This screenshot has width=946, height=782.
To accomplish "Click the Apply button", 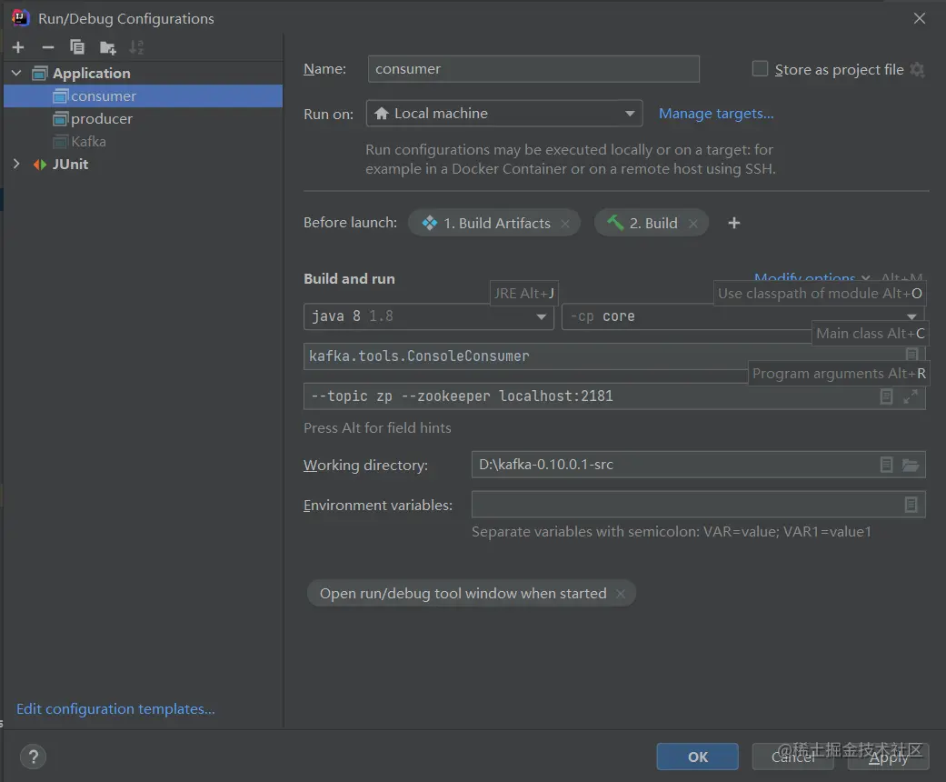I will [x=888, y=757].
